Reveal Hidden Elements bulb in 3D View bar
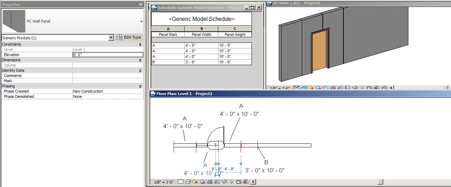The height and width of the screenshot is (187, 451). point(362,88)
